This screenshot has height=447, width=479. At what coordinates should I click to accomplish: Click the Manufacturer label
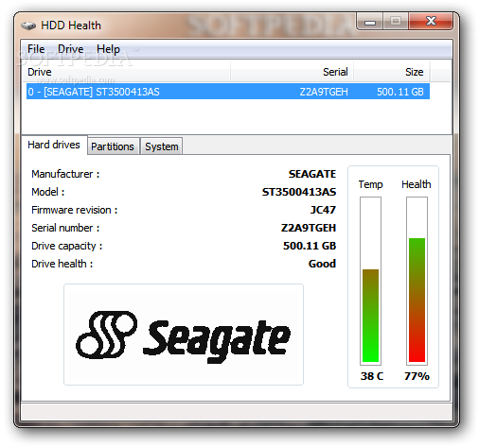tap(65, 174)
